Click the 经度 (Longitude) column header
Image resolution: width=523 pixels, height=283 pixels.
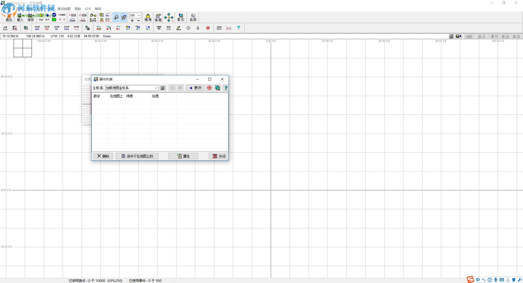coord(163,96)
